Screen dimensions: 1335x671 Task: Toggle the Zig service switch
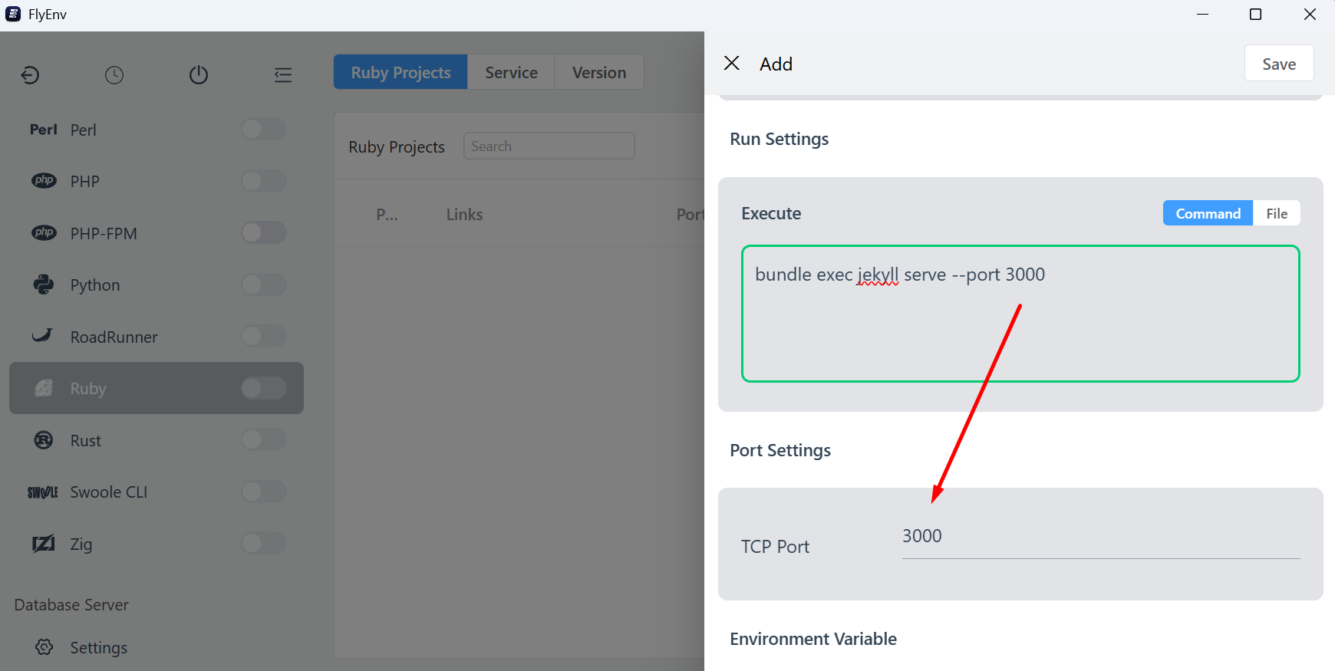(264, 543)
